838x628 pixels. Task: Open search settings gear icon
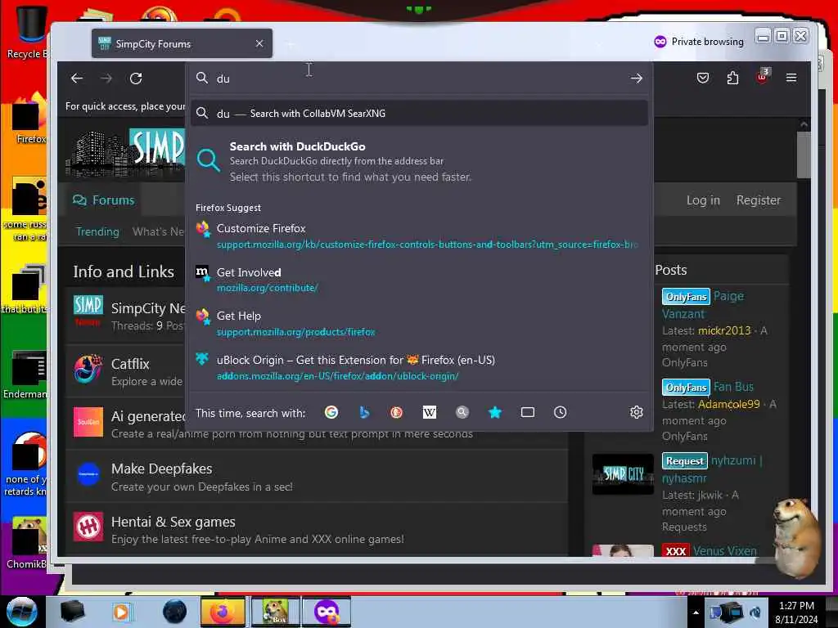636,412
